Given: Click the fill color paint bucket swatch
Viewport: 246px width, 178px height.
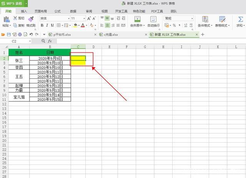Looking at the screenshot, I should click(75, 25).
